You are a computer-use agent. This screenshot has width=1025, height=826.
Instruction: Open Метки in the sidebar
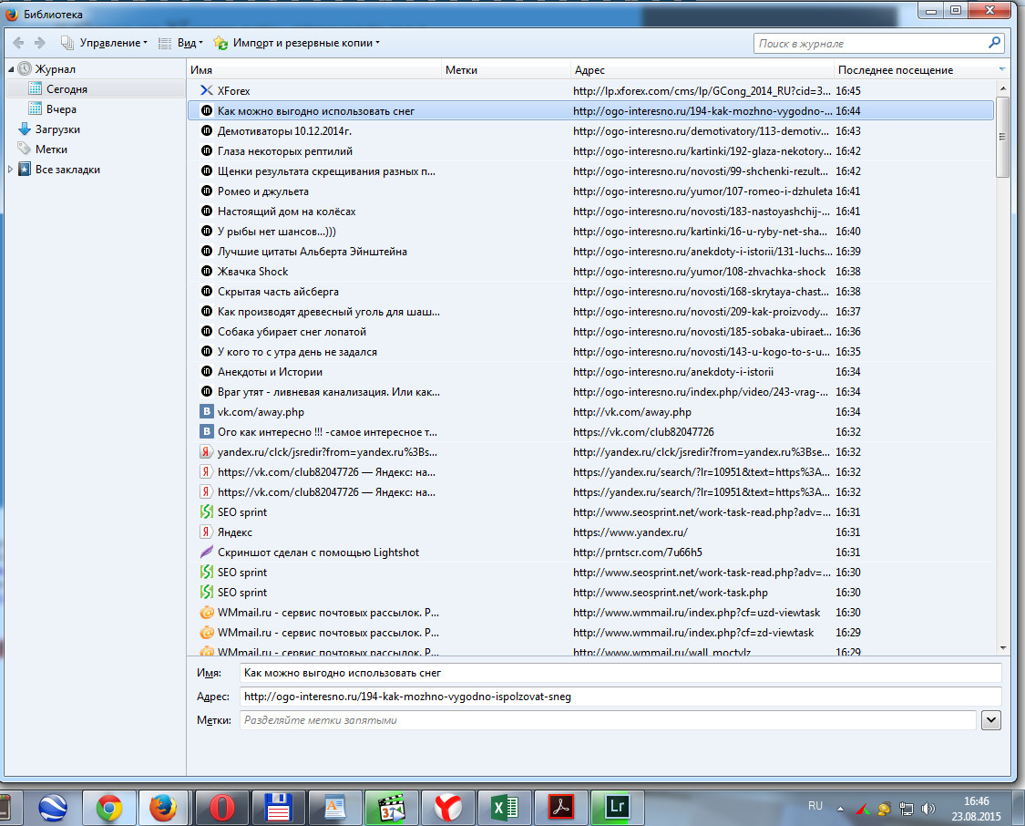pos(51,150)
